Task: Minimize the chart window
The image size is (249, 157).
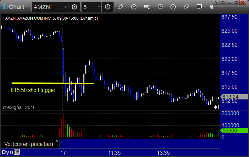Action: point(229,2)
